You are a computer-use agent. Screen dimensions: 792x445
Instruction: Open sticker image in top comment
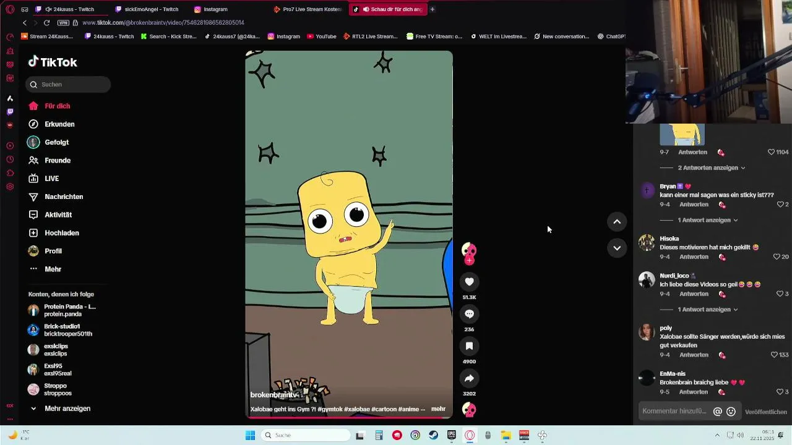point(682,134)
